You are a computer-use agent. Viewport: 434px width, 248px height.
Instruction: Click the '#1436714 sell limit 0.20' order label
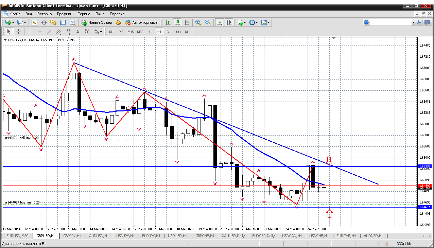coord(22,138)
